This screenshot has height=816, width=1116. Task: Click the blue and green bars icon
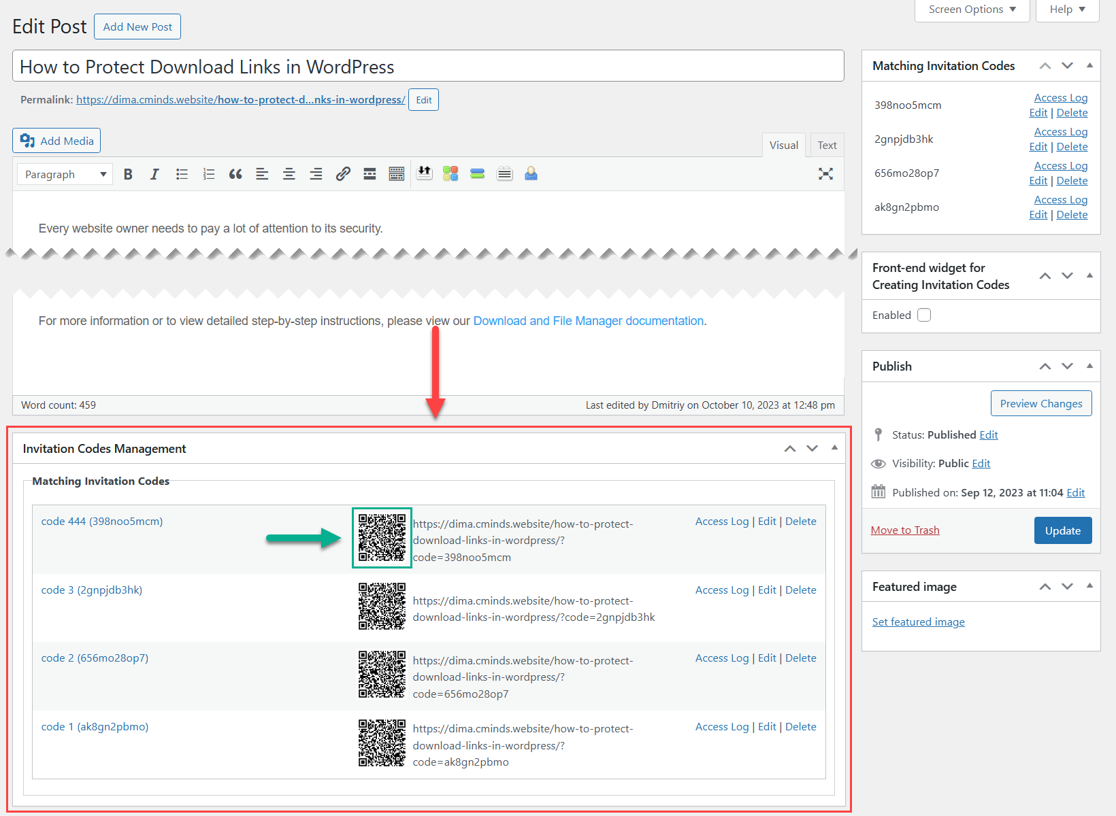pos(478,173)
